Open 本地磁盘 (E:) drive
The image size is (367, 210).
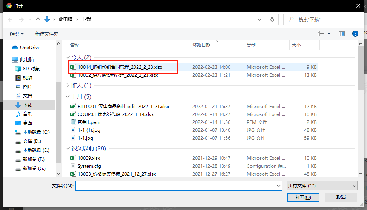point(32,150)
